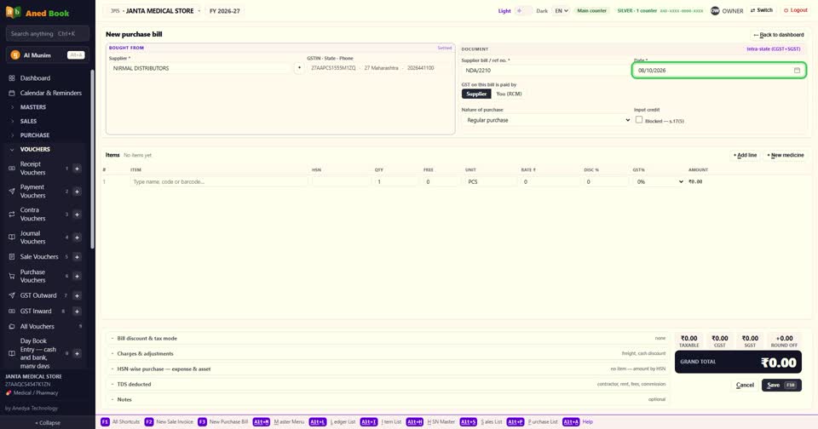818x429 pixels.
Task: Click the Day Book Entry icon
Action: tap(11, 353)
